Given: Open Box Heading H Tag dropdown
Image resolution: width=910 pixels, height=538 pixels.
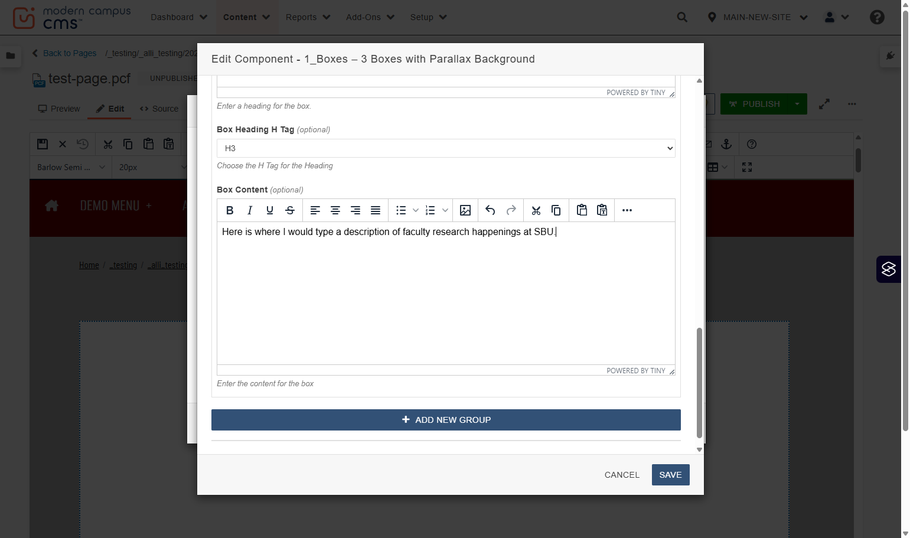Looking at the screenshot, I should click(446, 148).
